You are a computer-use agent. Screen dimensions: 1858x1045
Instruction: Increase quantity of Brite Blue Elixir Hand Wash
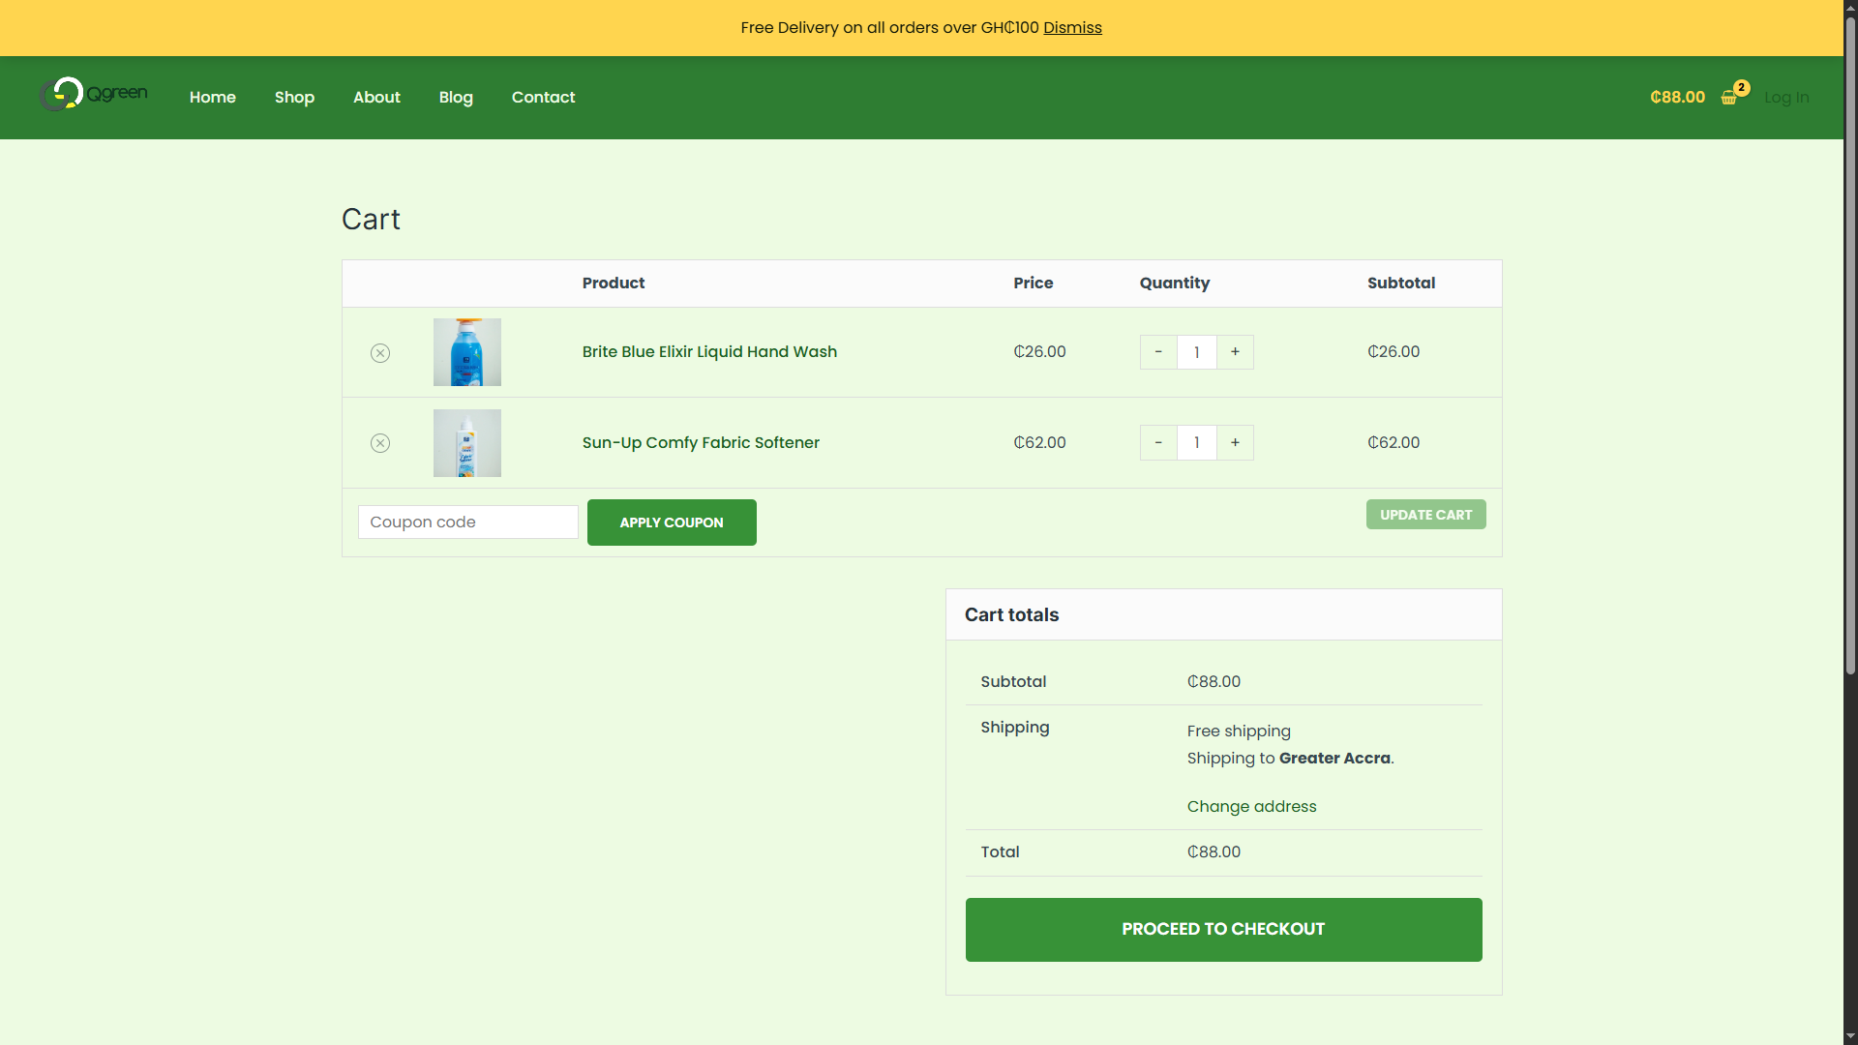(x=1235, y=352)
